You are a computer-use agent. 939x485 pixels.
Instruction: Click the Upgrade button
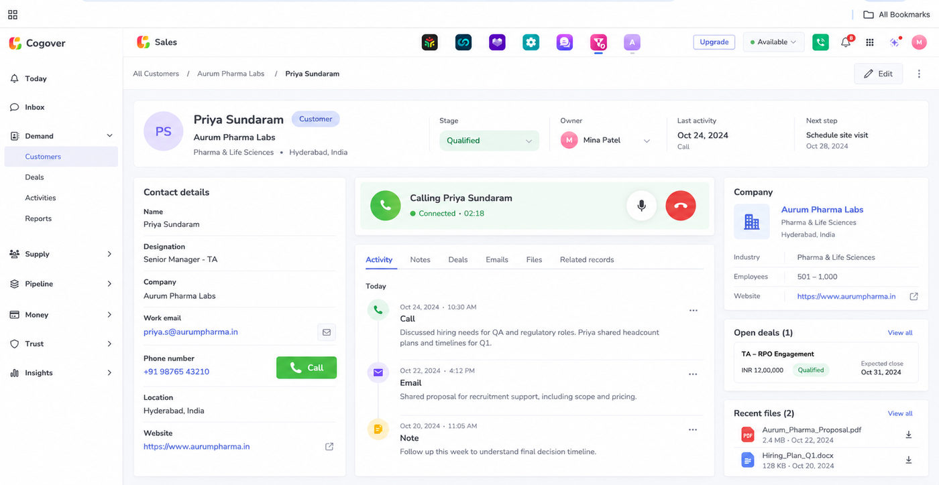coord(714,42)
